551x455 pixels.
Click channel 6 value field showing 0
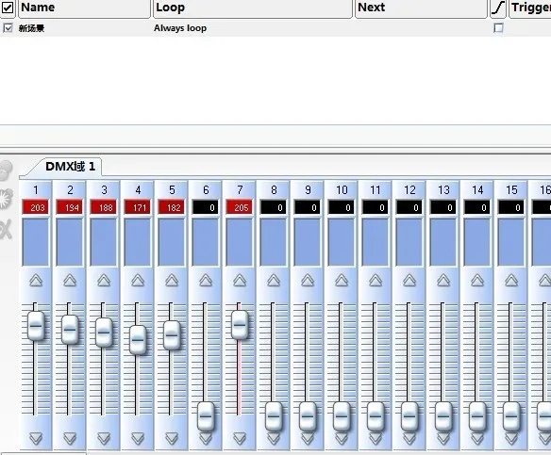[x=206, y=207]
